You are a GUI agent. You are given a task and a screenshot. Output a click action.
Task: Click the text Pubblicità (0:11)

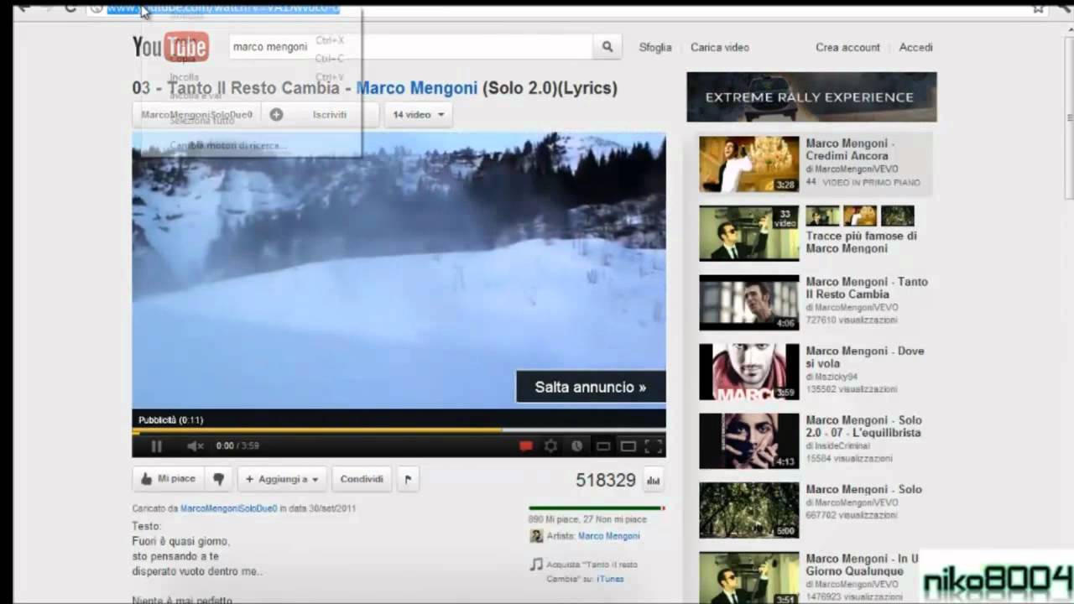(x=171, y=419)
